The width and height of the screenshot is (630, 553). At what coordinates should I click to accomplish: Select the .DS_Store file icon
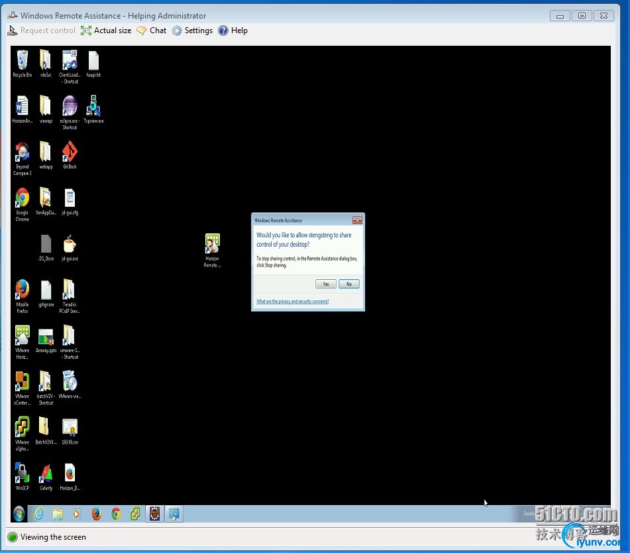tap(46, 247)
